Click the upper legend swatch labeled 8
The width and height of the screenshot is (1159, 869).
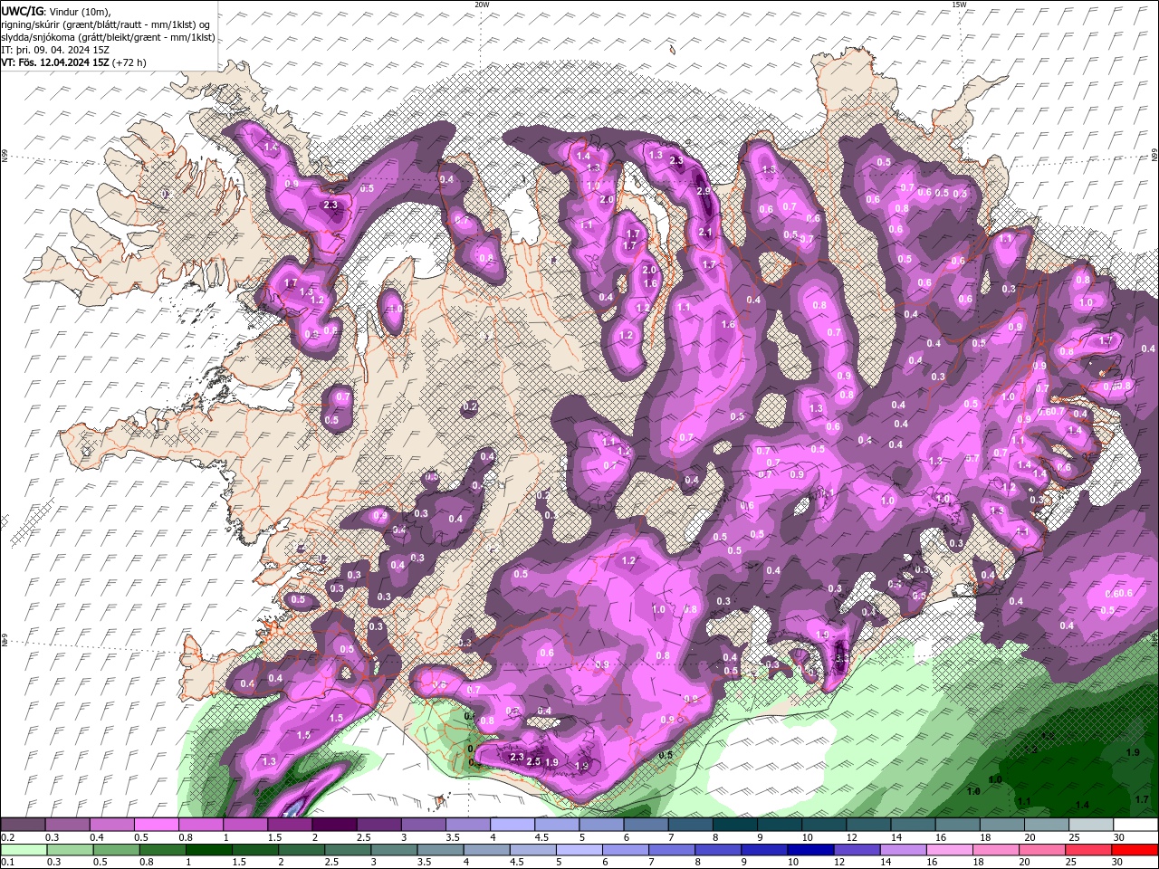pyautogui.click(x=734, y=825)
